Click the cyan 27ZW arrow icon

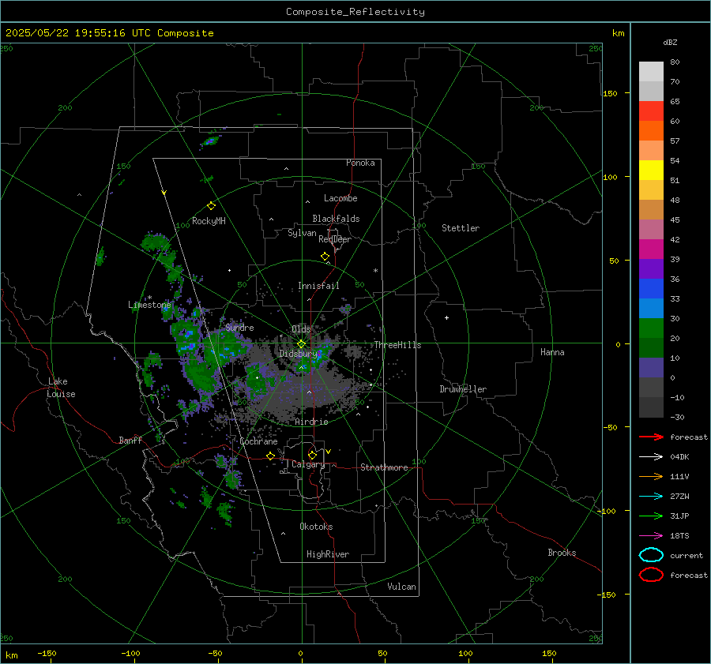[x=651, y=497]
